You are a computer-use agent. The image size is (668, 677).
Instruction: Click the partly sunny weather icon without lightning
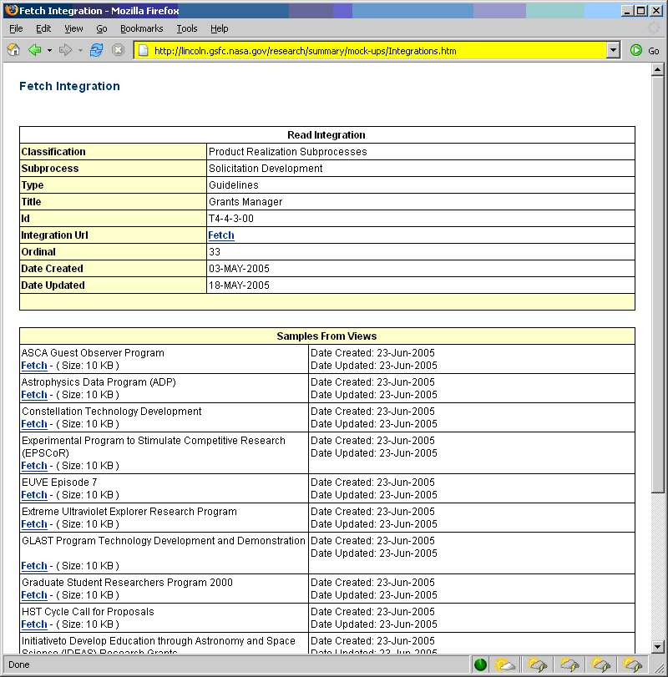coord(505,665)
